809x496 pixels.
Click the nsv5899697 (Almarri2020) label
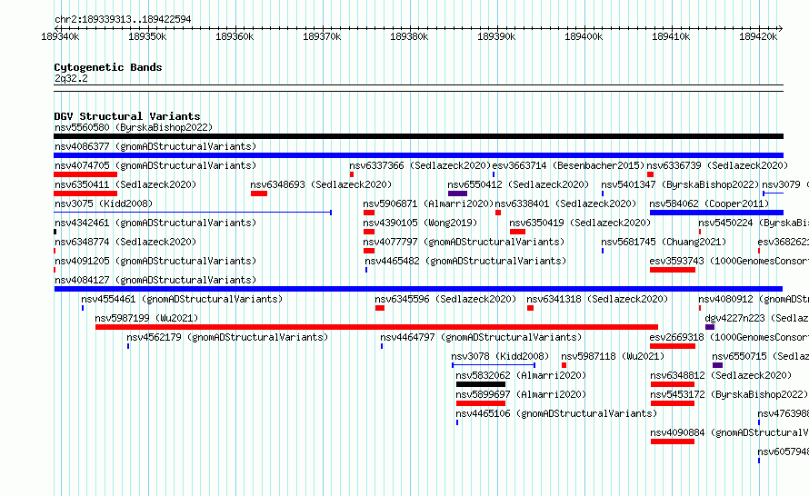[521, 394]
